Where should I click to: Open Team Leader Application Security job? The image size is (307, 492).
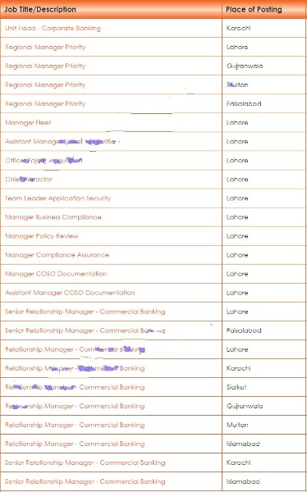point(57,198)
